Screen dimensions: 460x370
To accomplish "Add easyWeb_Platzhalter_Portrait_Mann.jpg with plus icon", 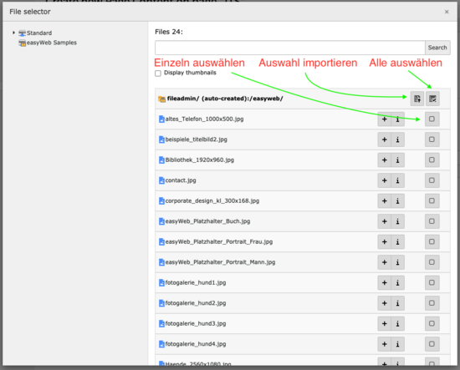I will point(384,262).
